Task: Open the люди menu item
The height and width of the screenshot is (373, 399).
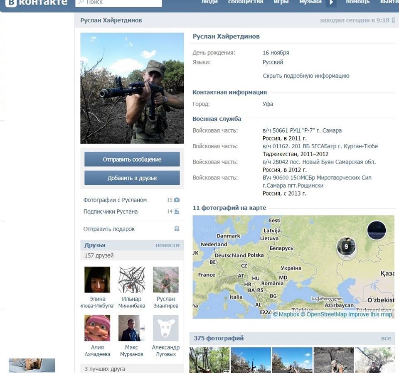Action: pos(209,2)
